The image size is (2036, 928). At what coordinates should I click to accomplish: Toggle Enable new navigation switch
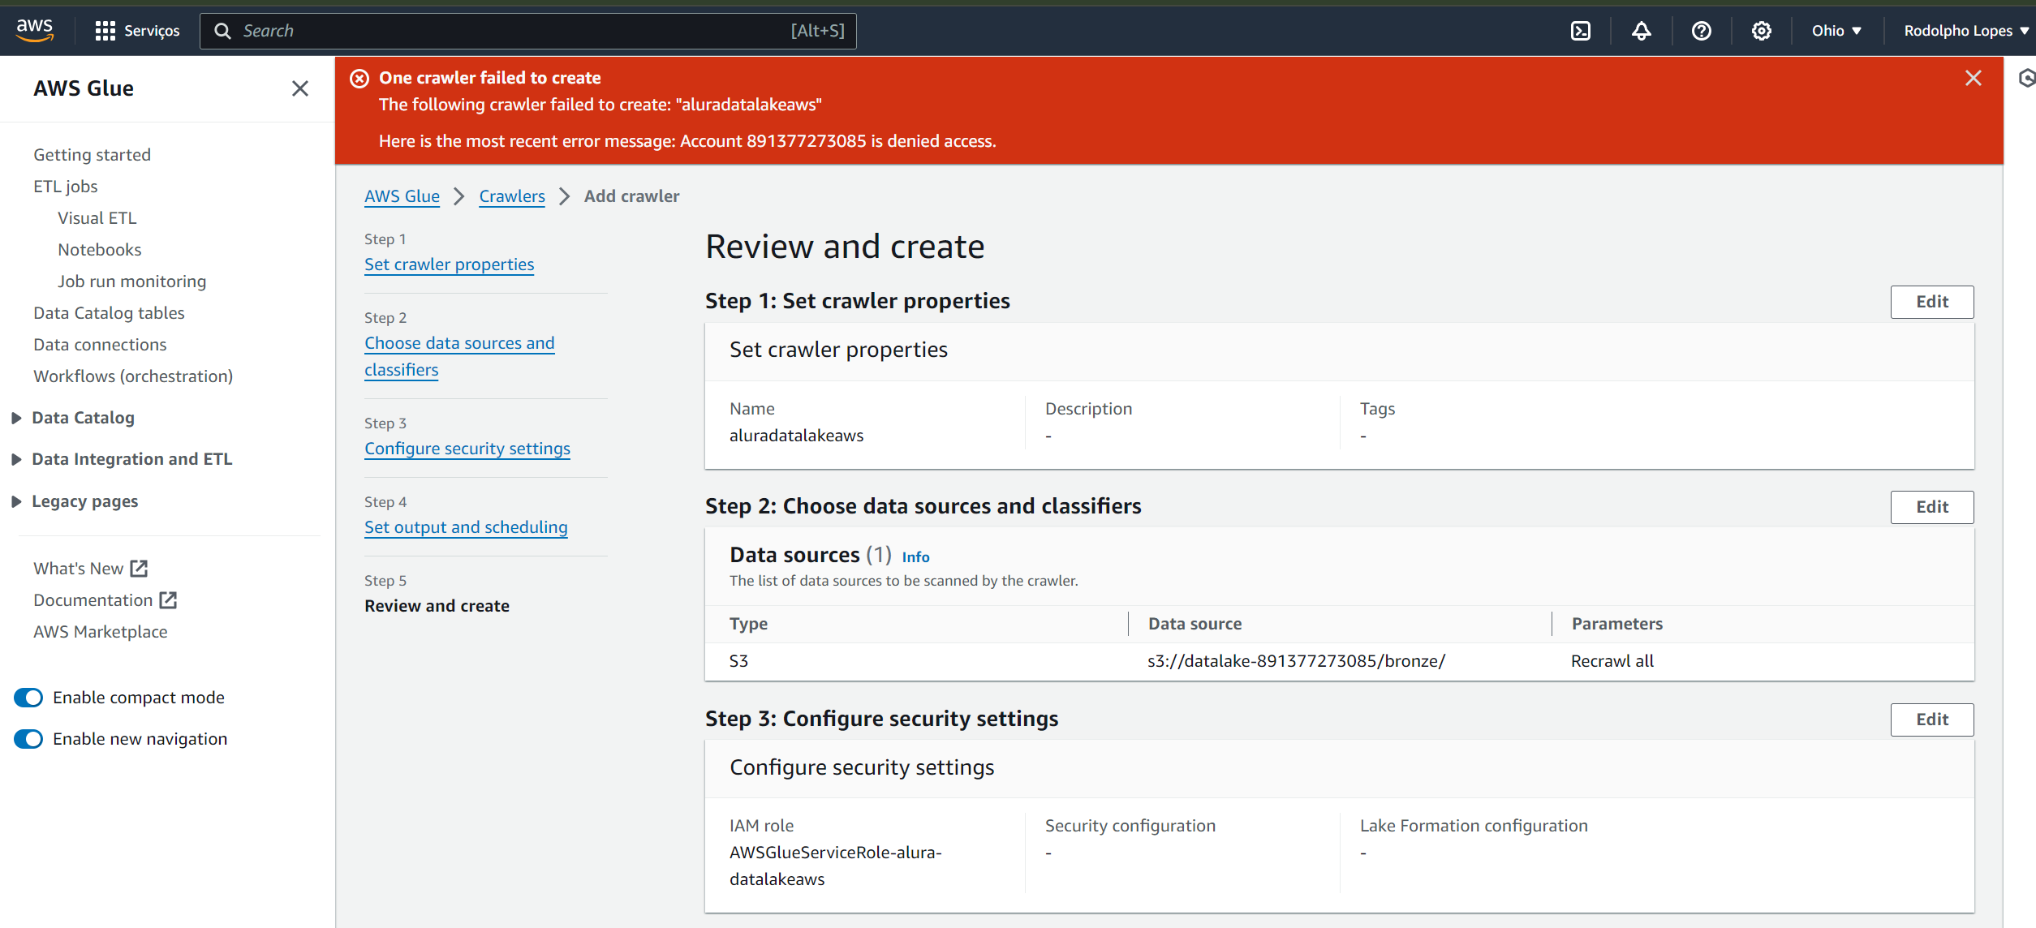coord(28,739)
